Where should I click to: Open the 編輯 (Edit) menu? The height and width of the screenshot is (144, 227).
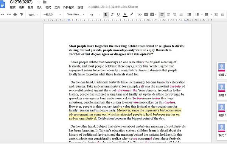22,7
